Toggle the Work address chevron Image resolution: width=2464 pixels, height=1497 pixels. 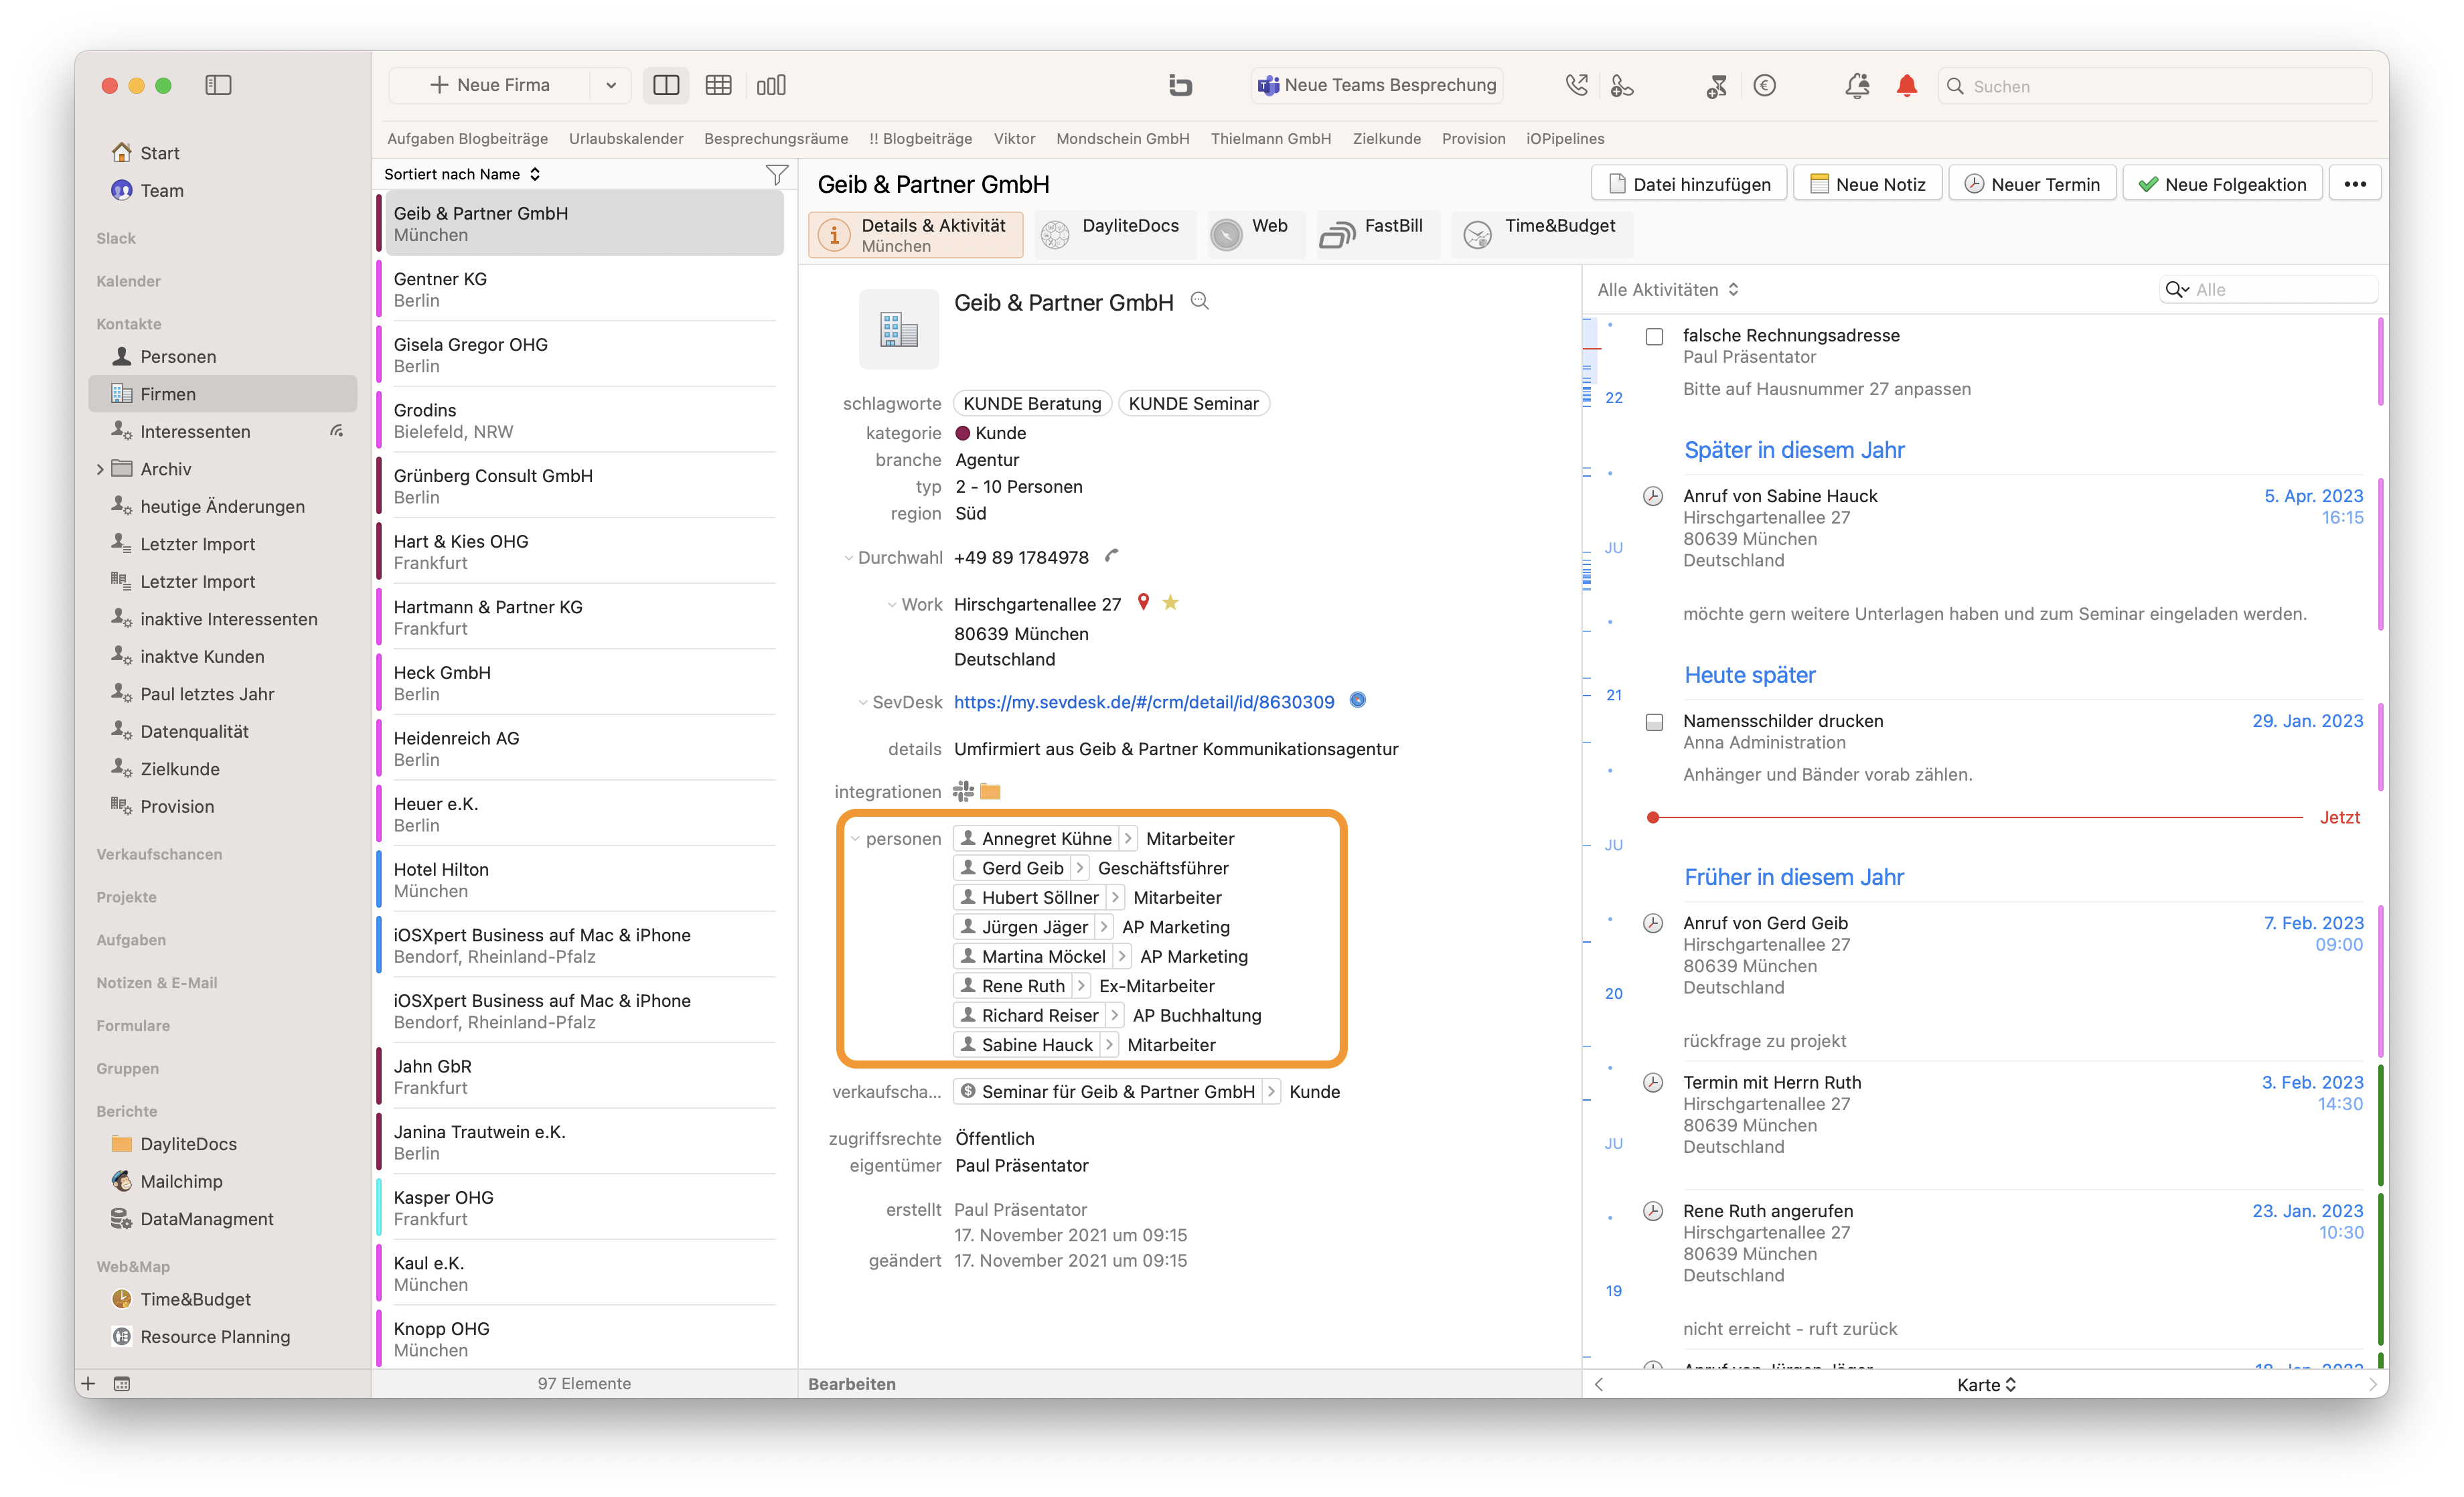click(891, 604)
